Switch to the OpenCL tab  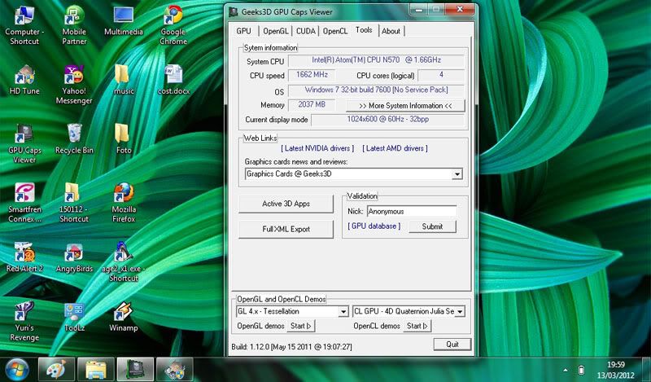[335, 31]
